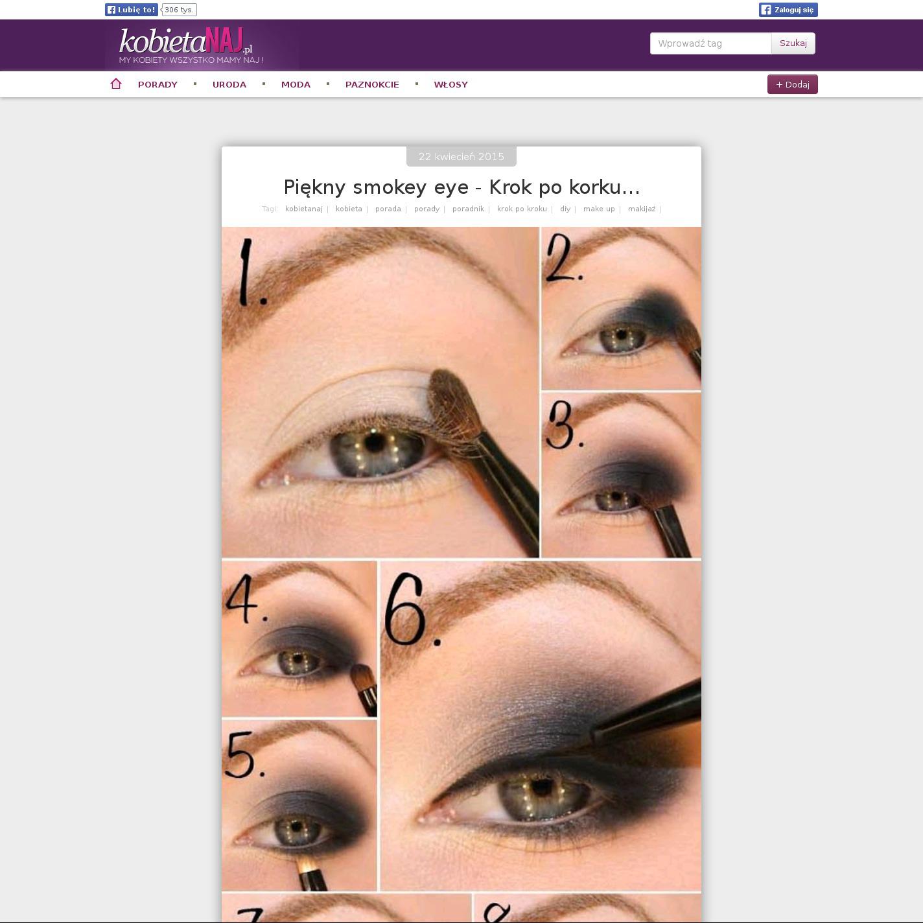Open the WŁOSY menu section
923x923 pixels.
click(450, 84)
